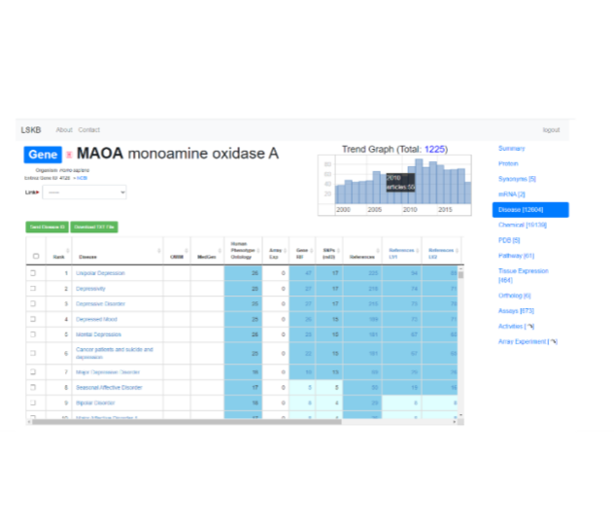Open the Bipolar Disorder disease link

95,402
